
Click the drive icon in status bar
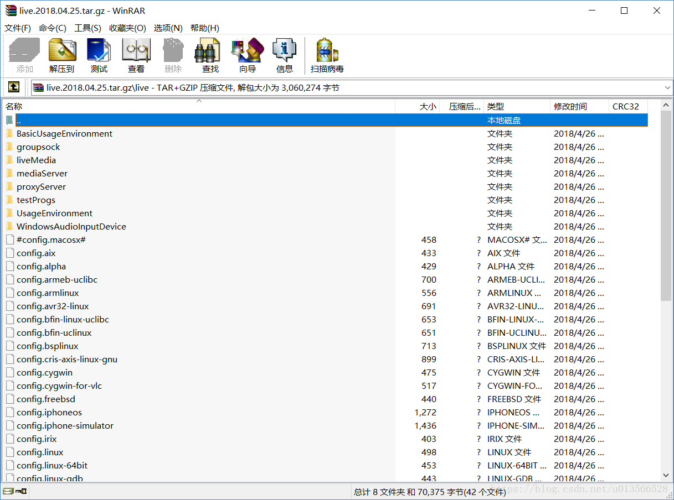[x=8, y=491]
